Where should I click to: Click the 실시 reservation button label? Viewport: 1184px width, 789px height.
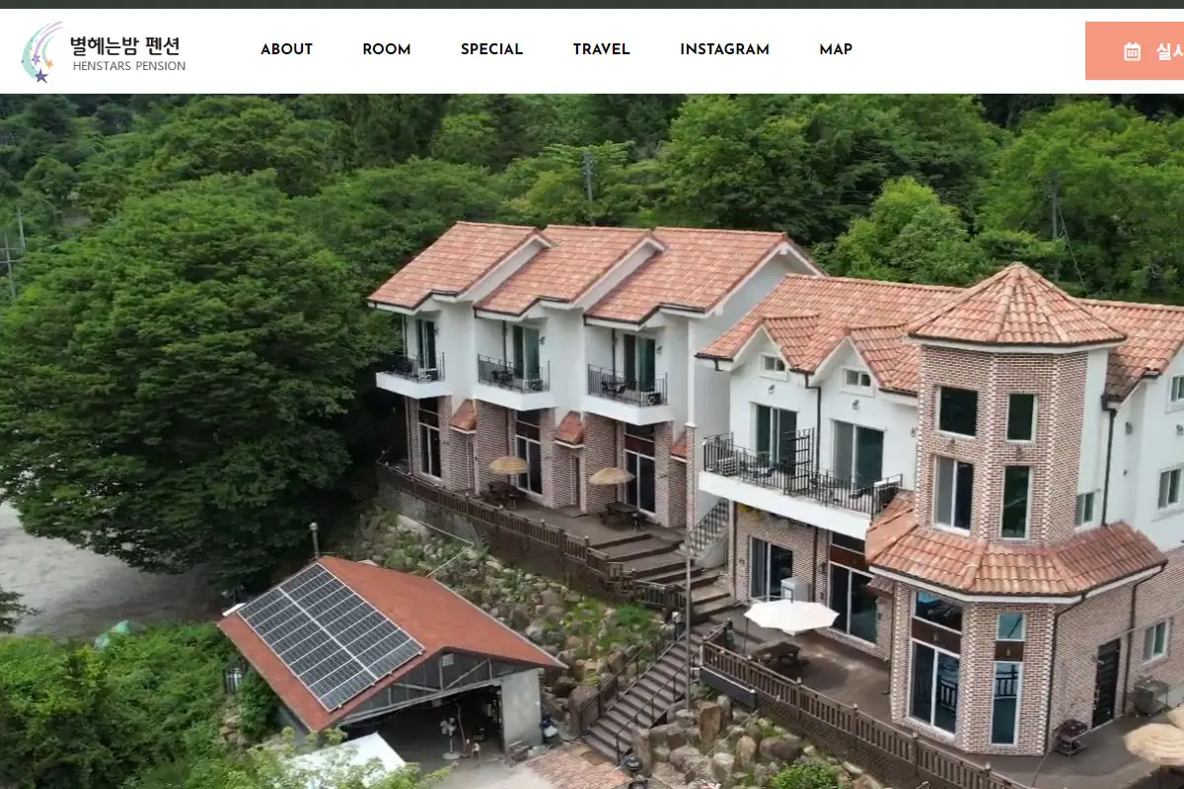(1169, 51)
